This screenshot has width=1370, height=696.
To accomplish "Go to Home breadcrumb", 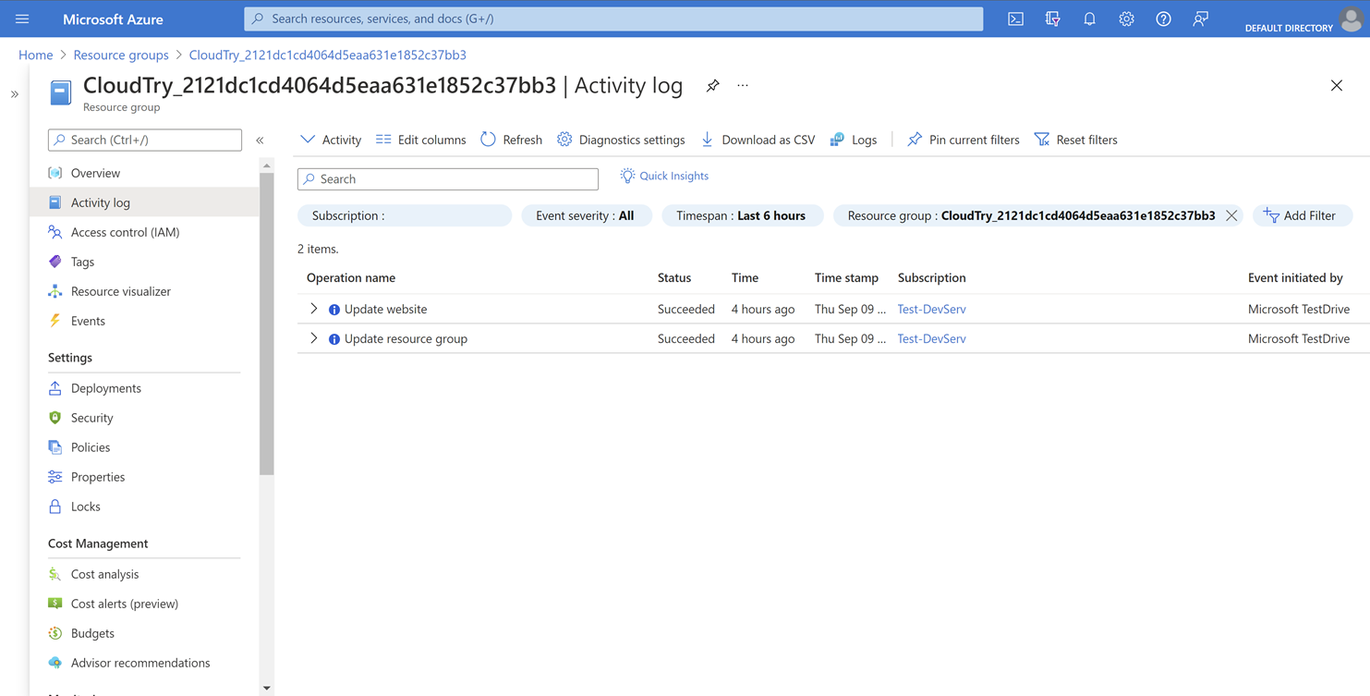I will click(x=36, y=55).
